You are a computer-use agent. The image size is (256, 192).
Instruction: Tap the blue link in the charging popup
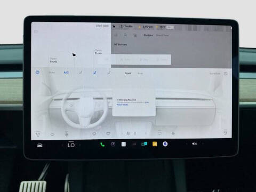[x=122, y=105]
